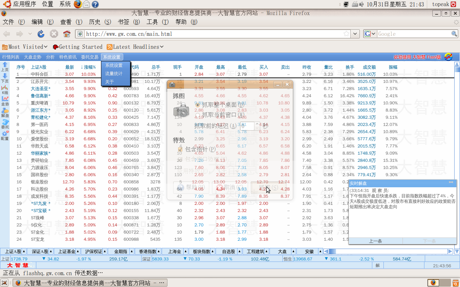Open the mail envelope launcher in top panel
Screen dimensions: 460x287
[86, 4]
